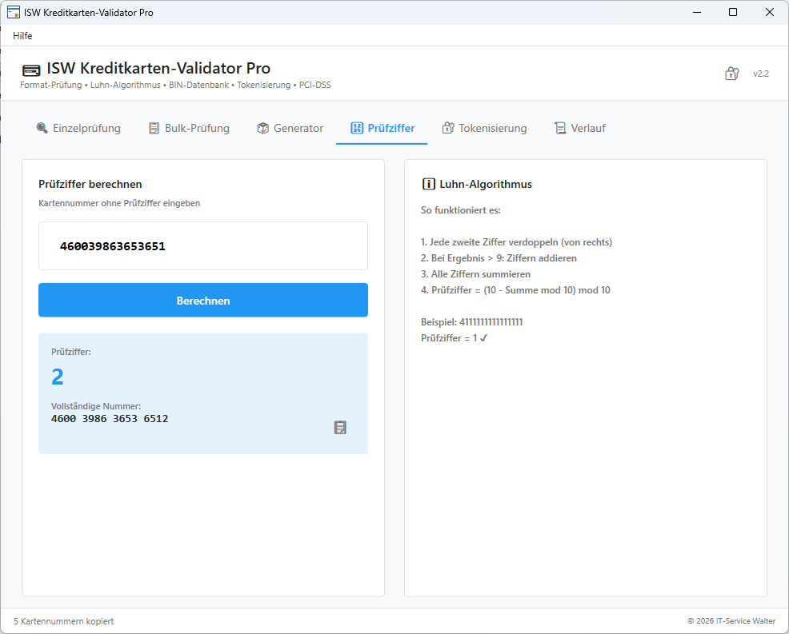789x634 pixels.
Task: Minimize the Validator Pro window
Action: coord(696,12)
